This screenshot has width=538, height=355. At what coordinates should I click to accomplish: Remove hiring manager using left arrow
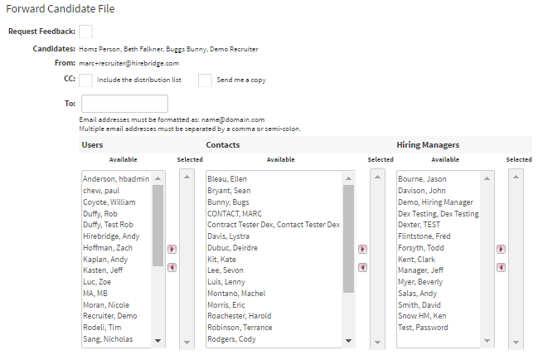coord(501,267)
